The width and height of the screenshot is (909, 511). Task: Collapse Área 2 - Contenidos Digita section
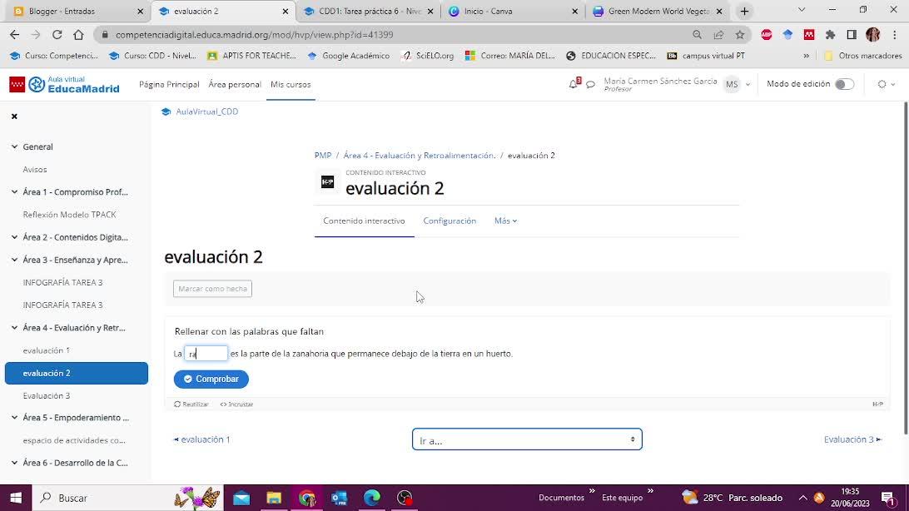point(14,237)
